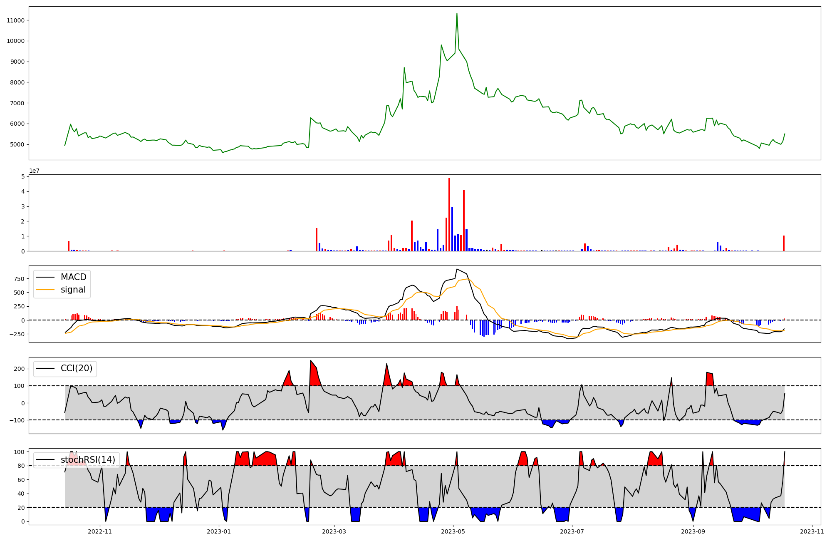Click the 2022-11 date tick label

coord(100,531)
